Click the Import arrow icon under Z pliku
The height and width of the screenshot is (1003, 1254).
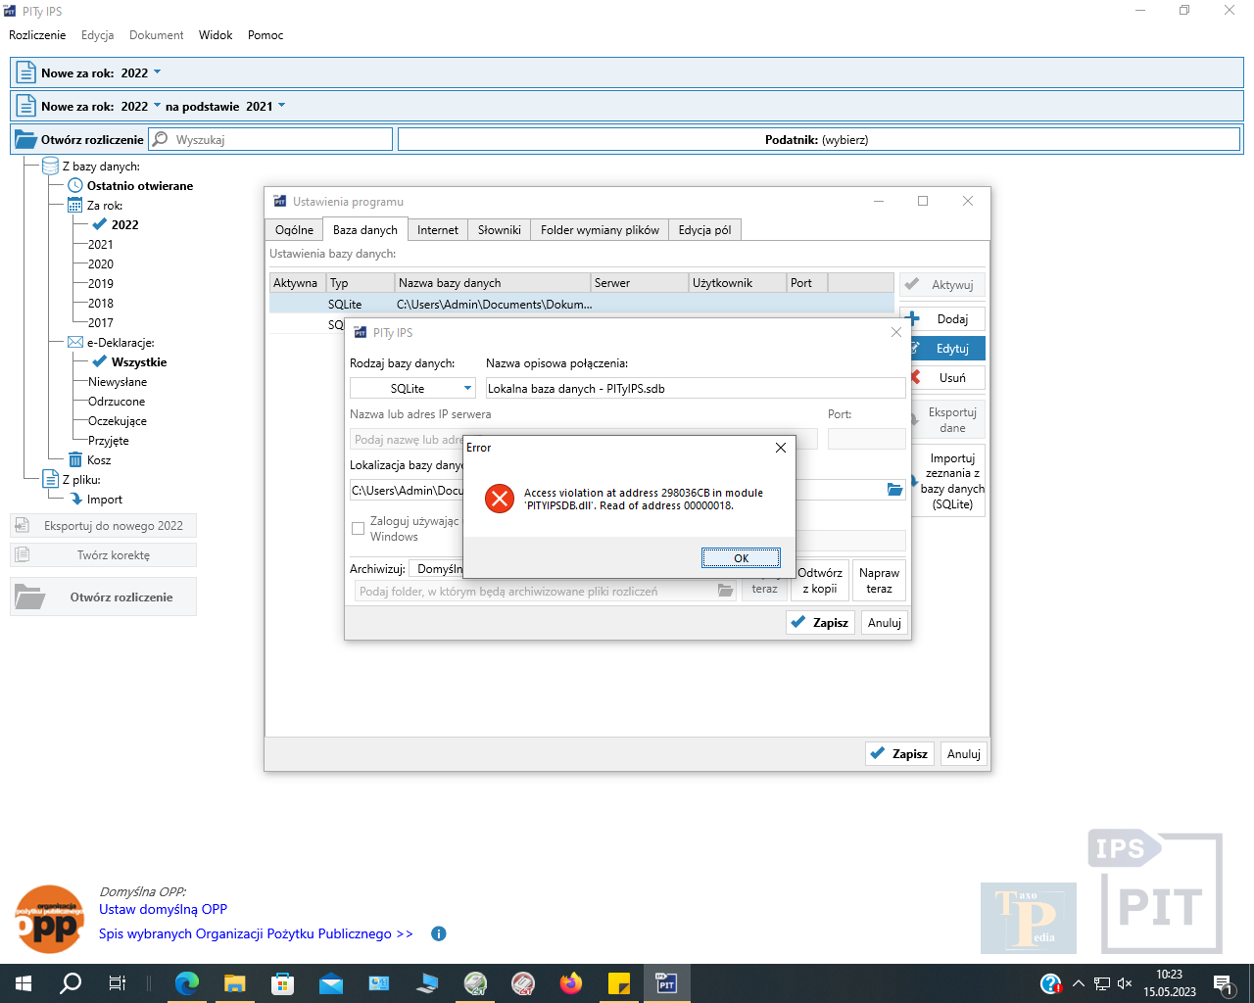coord(76,500)
